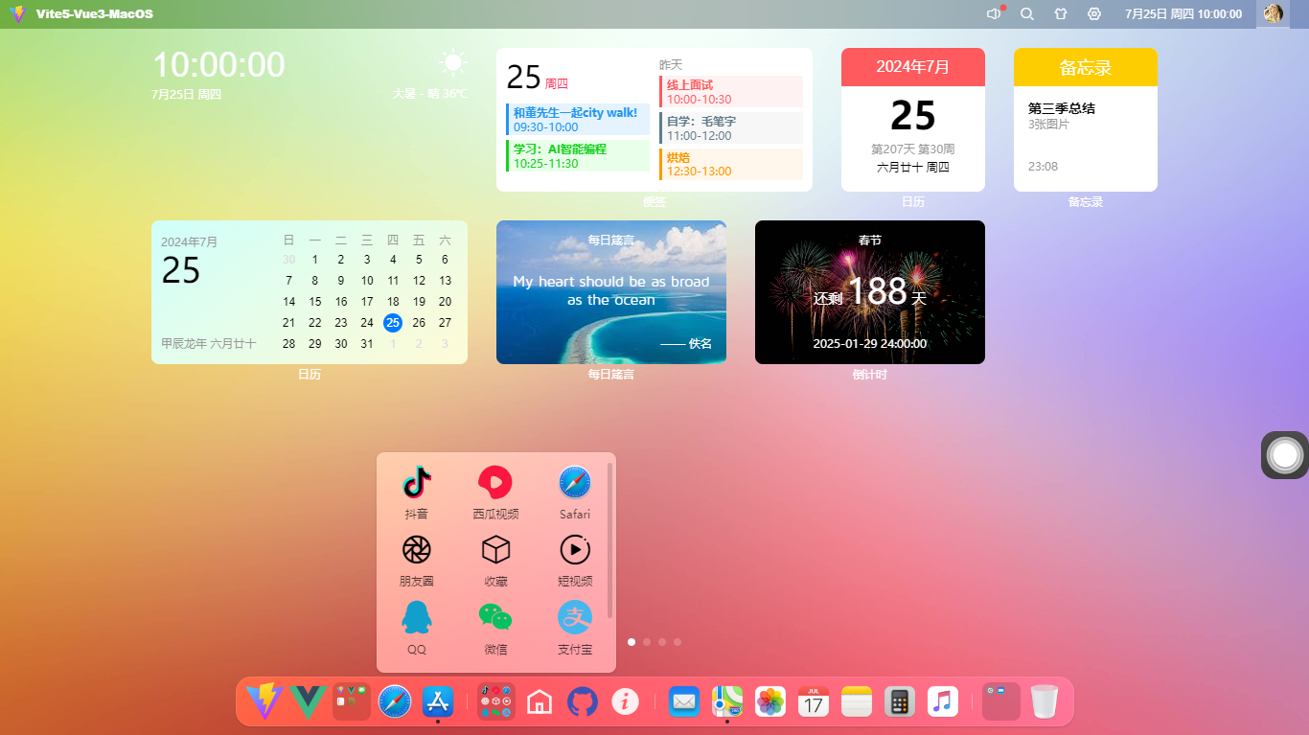
Task: Launch the 西瓜视频 app
Action: tap(495, 482)
